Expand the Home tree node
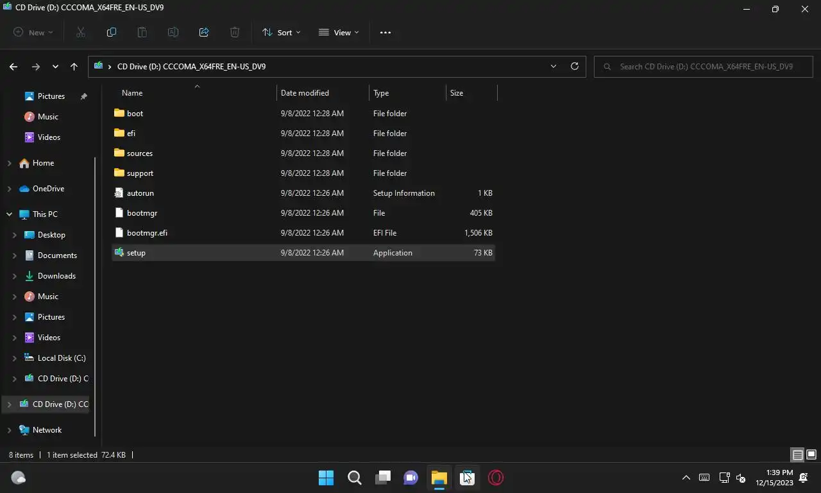This screenshot has height=493, width=821. coord(9,163)
